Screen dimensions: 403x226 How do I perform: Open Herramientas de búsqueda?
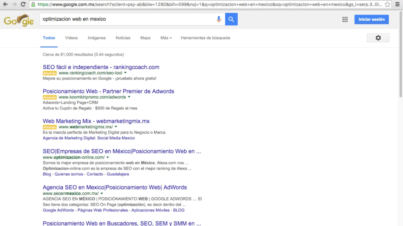(x=205, y=38)
